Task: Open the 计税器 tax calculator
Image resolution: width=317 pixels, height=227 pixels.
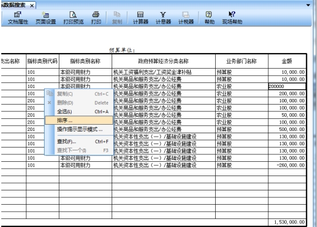Action: 186,18
